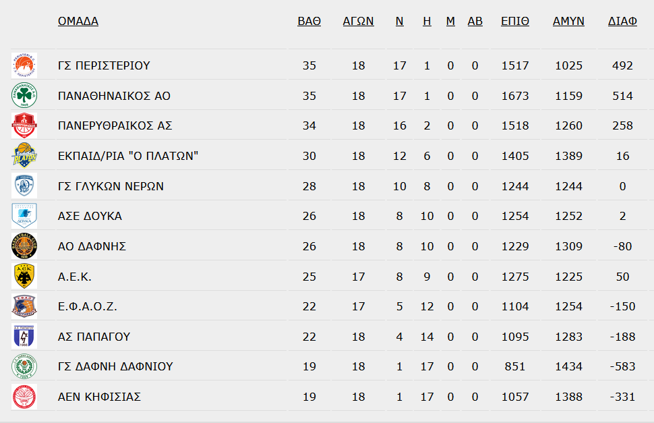This screenshot has width=654, height=423.
Task: Open the ΑΟ ΔΑΦΝΗΣ black round logo
Action: tap(24, 246)
